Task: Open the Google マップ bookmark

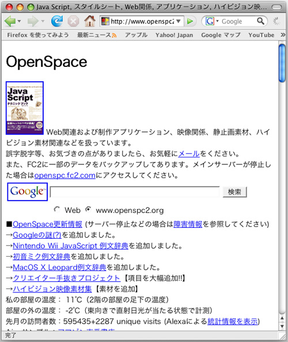Action: coord(221,35)
